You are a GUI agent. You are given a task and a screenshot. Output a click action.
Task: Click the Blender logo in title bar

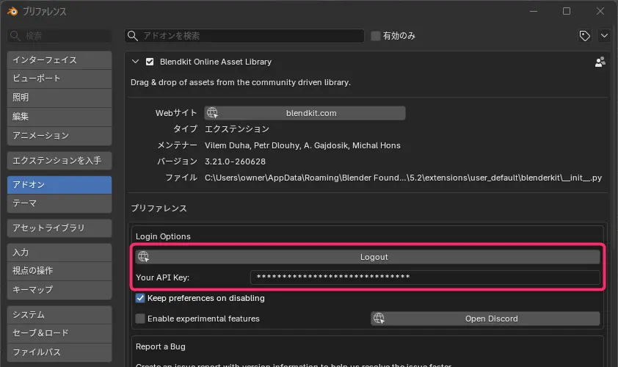click(12, 12)
